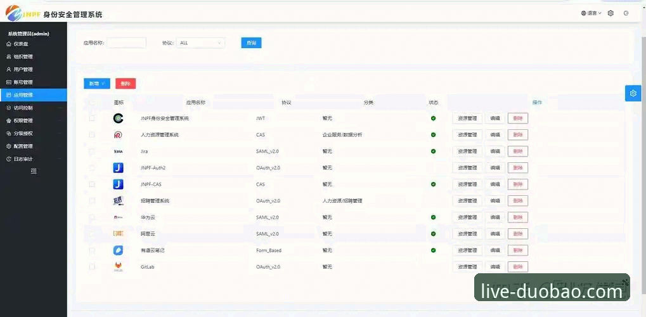The height and width of the screenshot is (317, 646).
Task: Click the blue 查询 search button
Action: point(251,43)
